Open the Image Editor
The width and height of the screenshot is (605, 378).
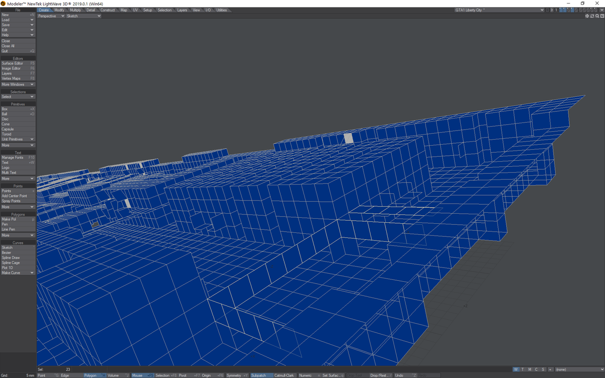coord(18,69)
